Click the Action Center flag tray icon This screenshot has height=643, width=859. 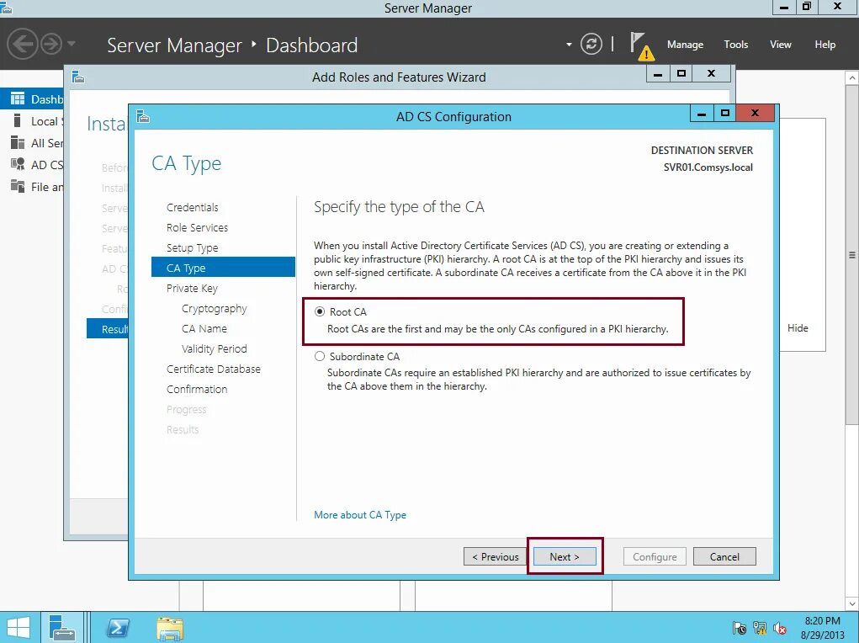(x=739, y=628)
